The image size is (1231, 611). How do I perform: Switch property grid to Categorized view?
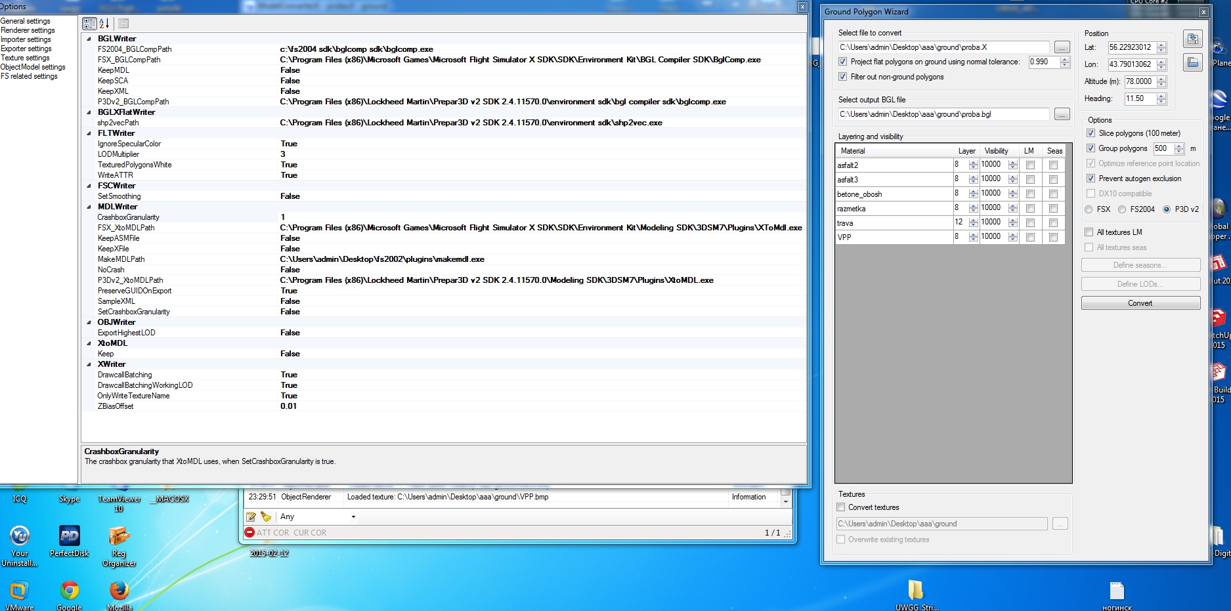pos(89,24)
